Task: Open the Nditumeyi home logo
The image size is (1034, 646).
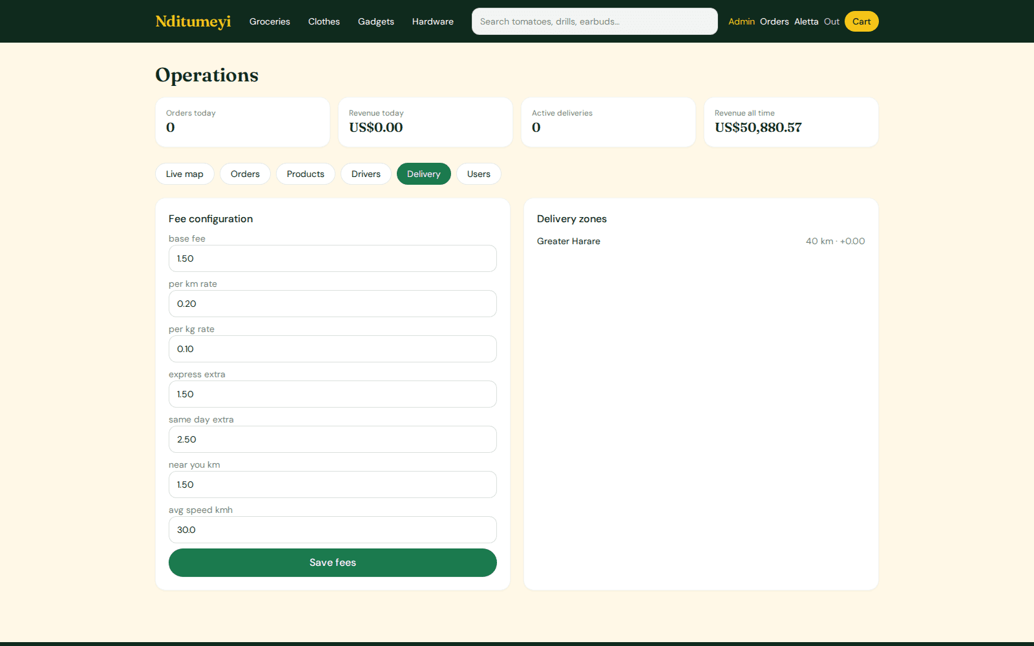Action: click(x=193, y=21)
